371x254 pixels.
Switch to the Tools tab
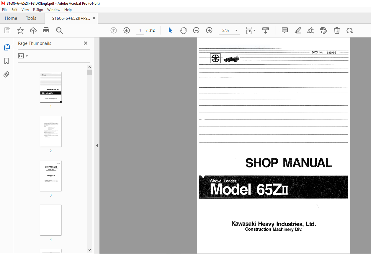(x=31, y=18)
